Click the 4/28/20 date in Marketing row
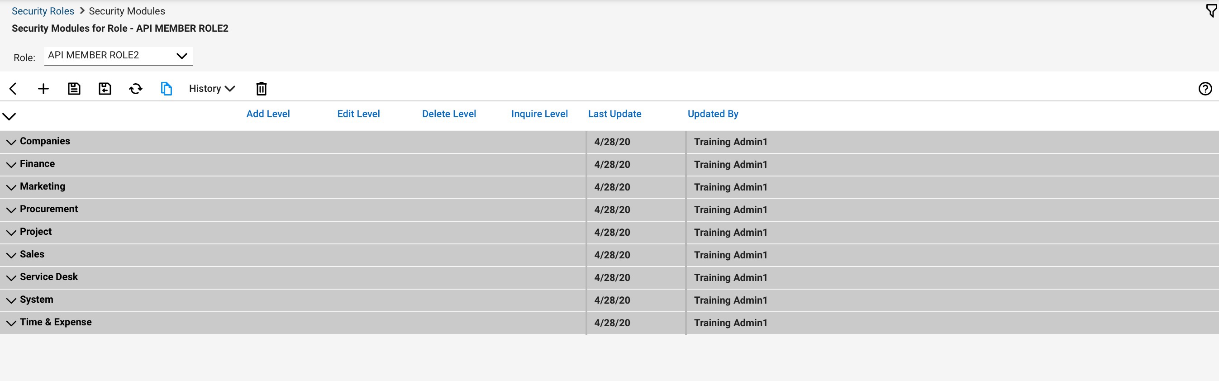This screenshot has width=1219, height=381. 612,187
